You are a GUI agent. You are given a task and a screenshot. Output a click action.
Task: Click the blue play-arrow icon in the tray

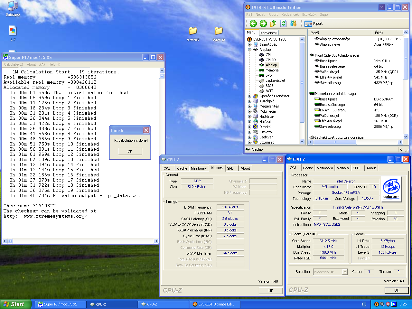394,304
